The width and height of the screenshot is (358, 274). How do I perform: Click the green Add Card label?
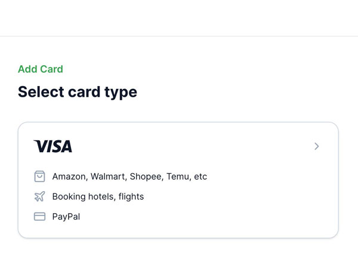41,69
